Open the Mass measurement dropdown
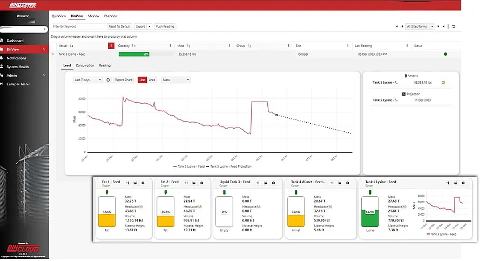Viewport: 486px width, 261px height. click(176, 80)
